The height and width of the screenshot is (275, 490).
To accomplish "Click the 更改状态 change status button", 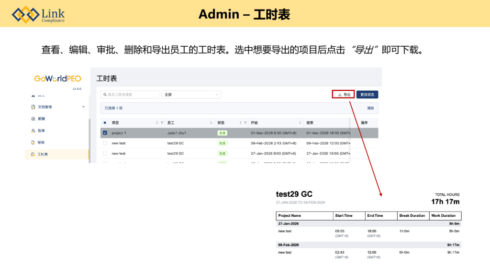I will tap(367, 95).
